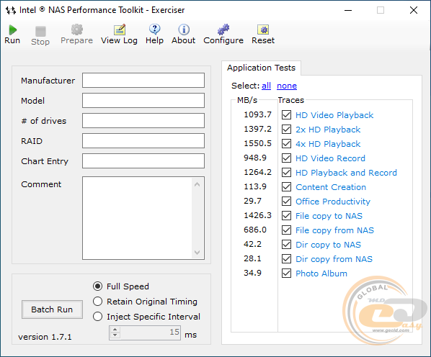Click the Manufacturer input field
The width and height of the screenshot is (431, 357).
click(143, 81)
